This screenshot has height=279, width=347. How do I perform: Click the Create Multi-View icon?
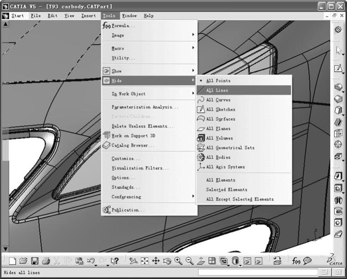[212, 261]
